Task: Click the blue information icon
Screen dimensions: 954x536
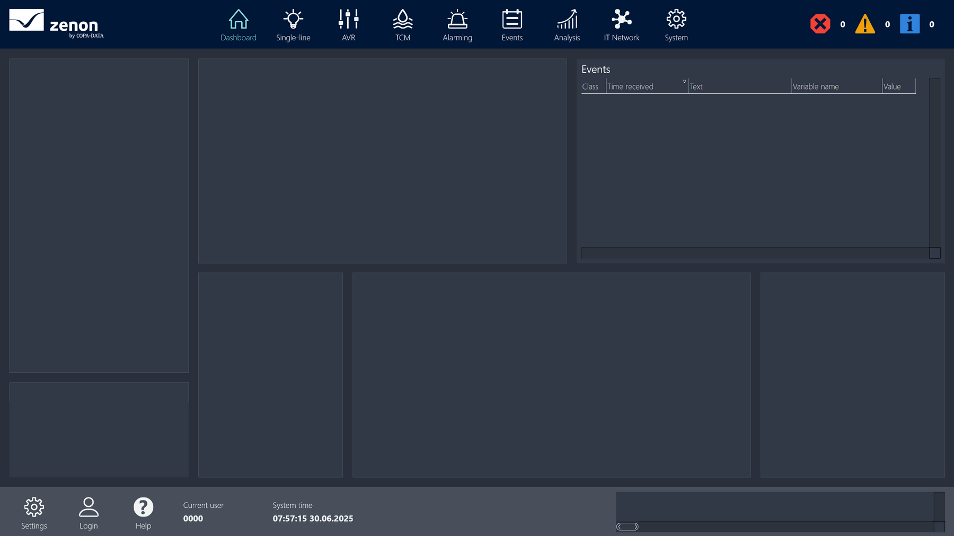Action: [x=909, y=24]
